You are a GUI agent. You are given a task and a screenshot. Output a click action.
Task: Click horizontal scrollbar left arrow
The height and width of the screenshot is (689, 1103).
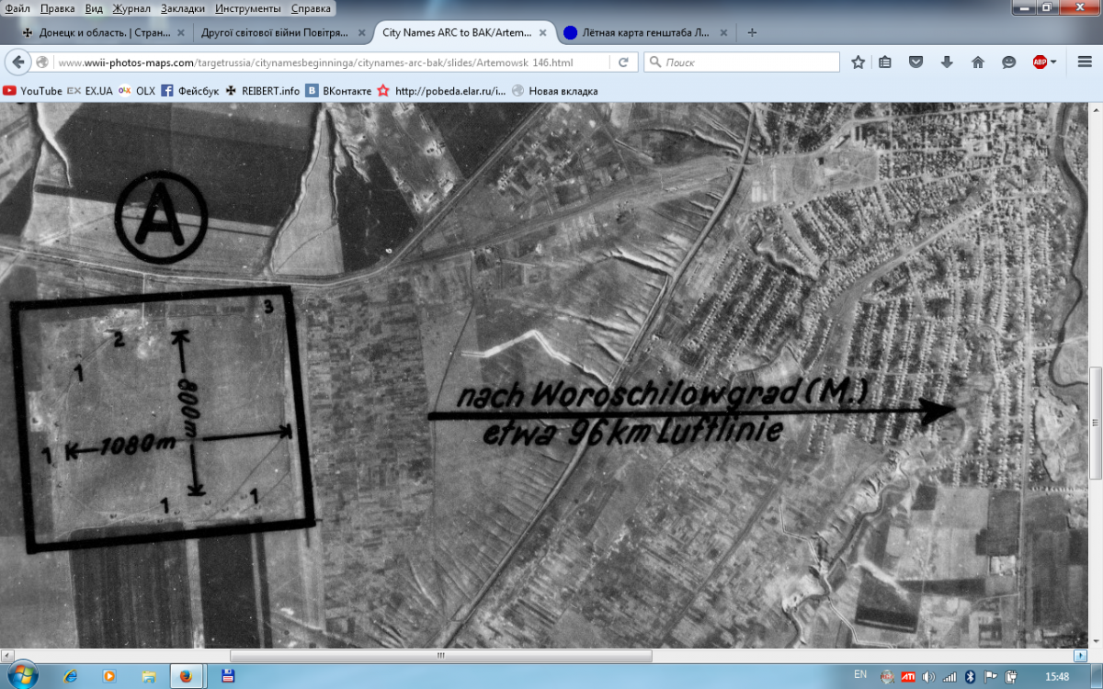(7, 656)
